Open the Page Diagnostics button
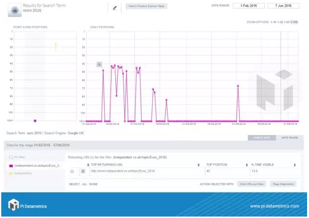Screen dimensions: 309x218 click(282, 184)
